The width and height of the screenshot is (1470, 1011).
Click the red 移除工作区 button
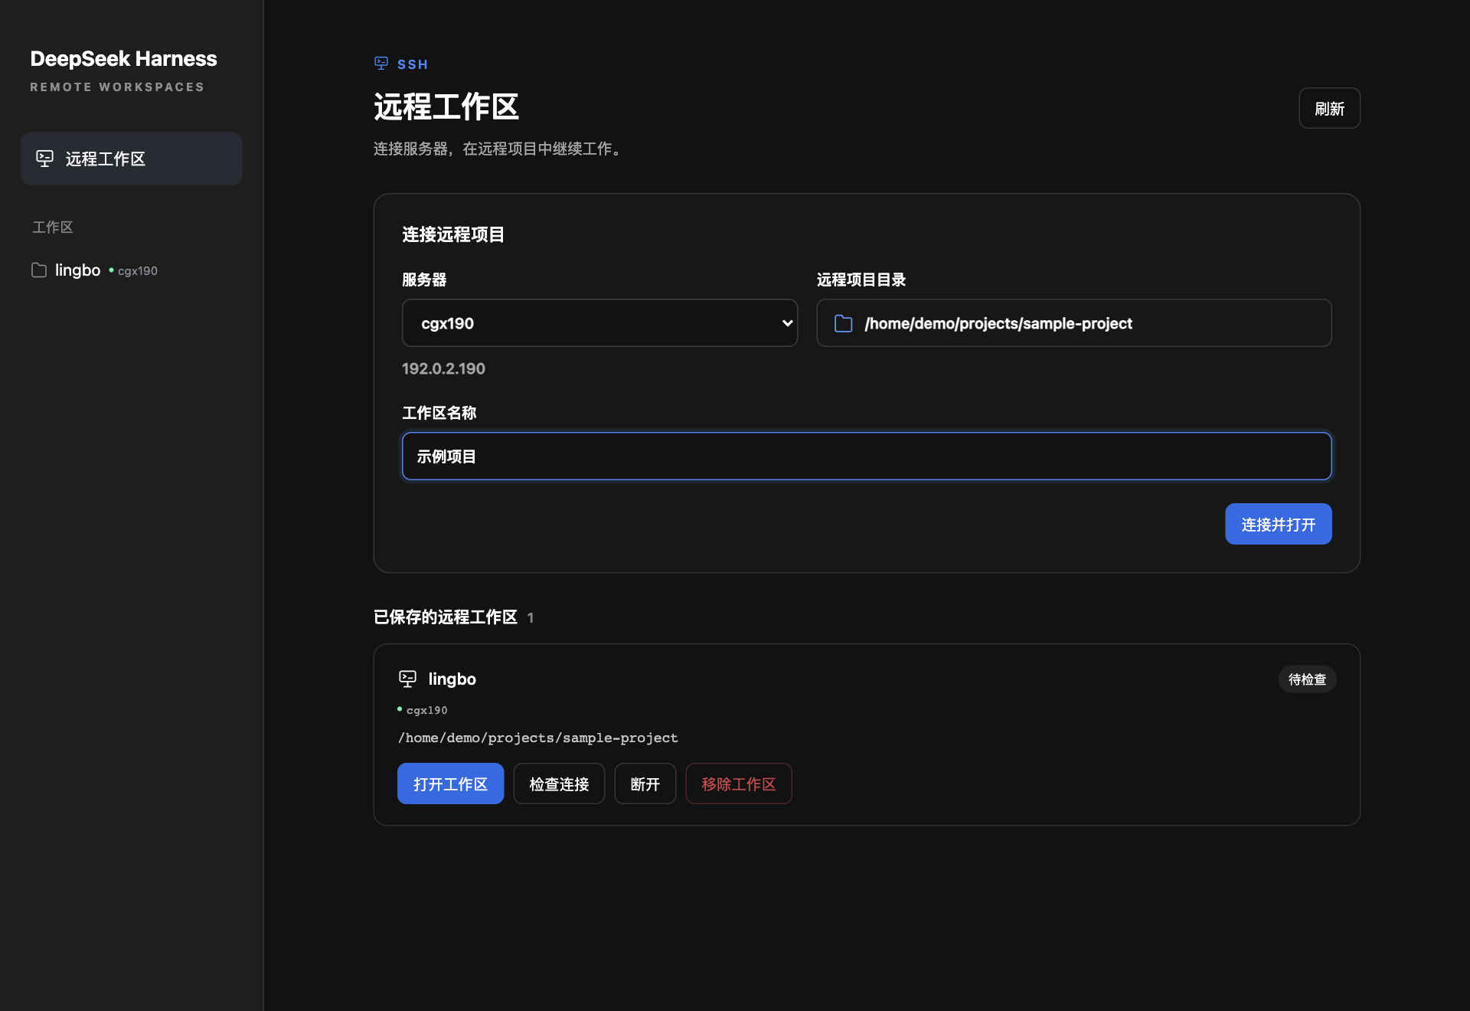738,784
